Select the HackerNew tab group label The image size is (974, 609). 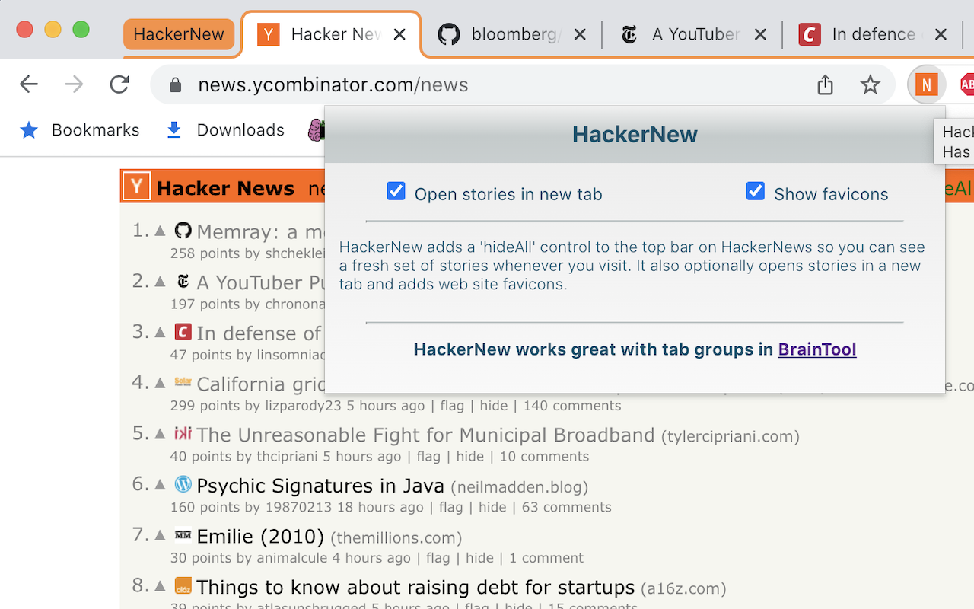click(179, 34)
